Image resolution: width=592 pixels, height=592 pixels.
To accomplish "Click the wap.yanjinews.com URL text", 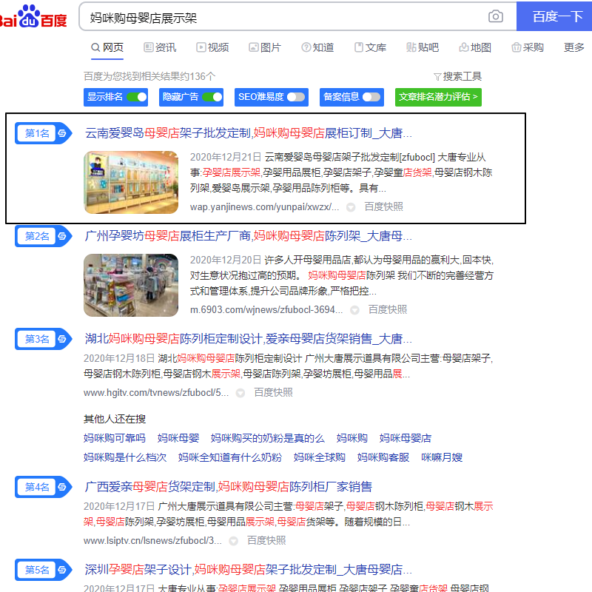I will coord(264,207).
